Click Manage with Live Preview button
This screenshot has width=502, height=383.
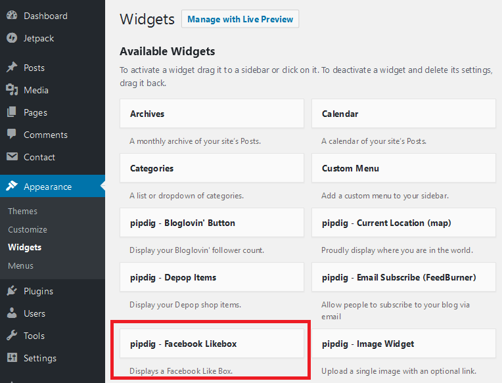point(240,19)
